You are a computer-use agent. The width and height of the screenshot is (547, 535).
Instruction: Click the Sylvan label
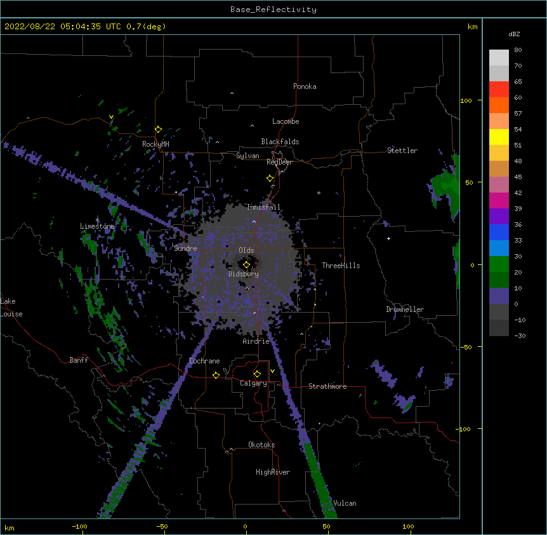(x=247, y=156)
